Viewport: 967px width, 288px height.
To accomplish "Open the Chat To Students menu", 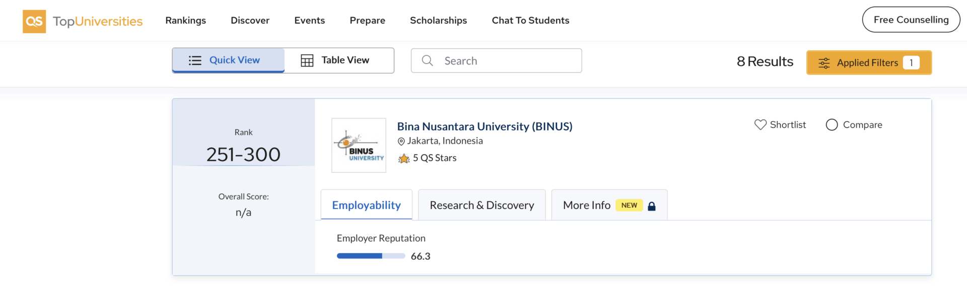I will [x=531, y=20].
